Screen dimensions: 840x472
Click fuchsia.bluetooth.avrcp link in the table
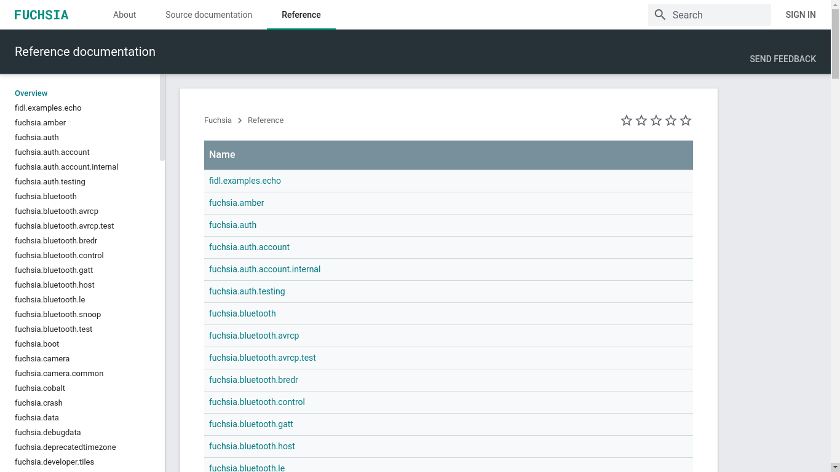(x=254, y=336)
